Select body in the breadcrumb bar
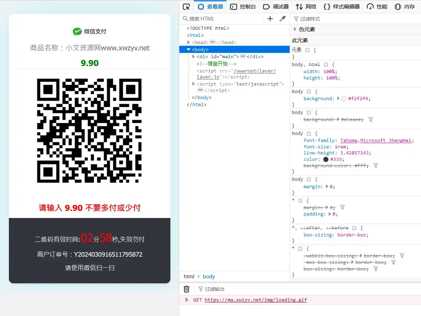Image resolution: width=421 pixels, height=316 pixels. (x=209, y=277)
